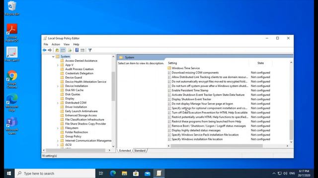Select Folder Redirection folder
The image size is (318, 178).
click(77, 132)
